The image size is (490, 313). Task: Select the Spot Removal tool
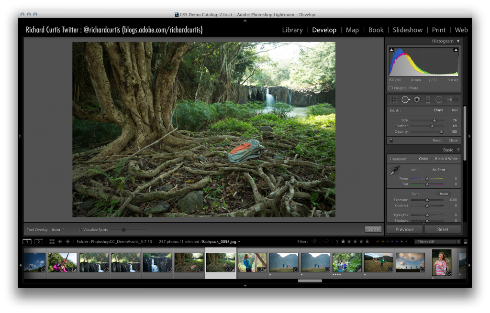[405, 99]
